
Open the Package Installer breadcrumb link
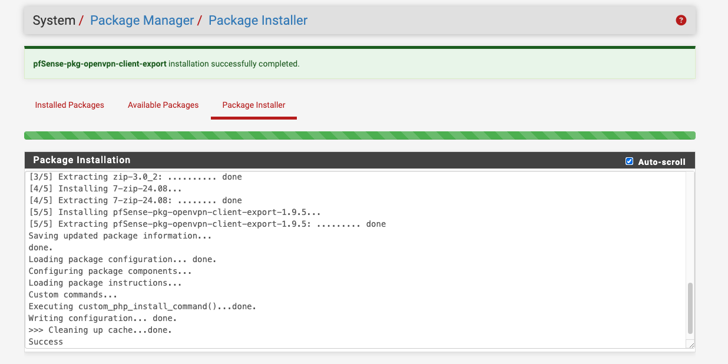(x=258, y=21)
